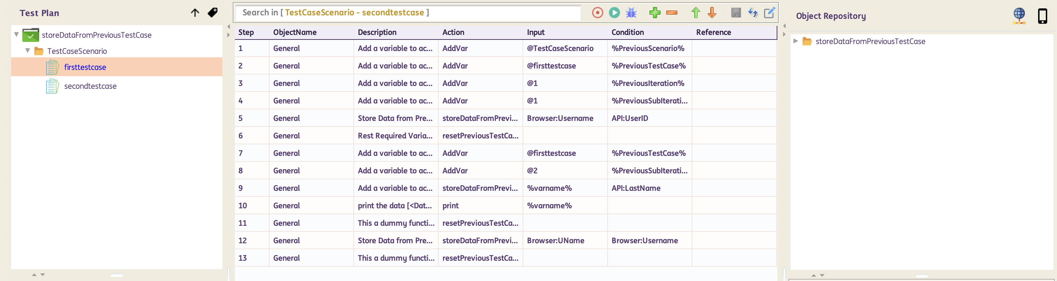This screenshot has width=1057, height=281.
Task: Open the secondtestcase test case
Action: 90,86
